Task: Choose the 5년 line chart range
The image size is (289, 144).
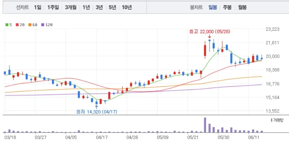Action: (x=112, y=7)
